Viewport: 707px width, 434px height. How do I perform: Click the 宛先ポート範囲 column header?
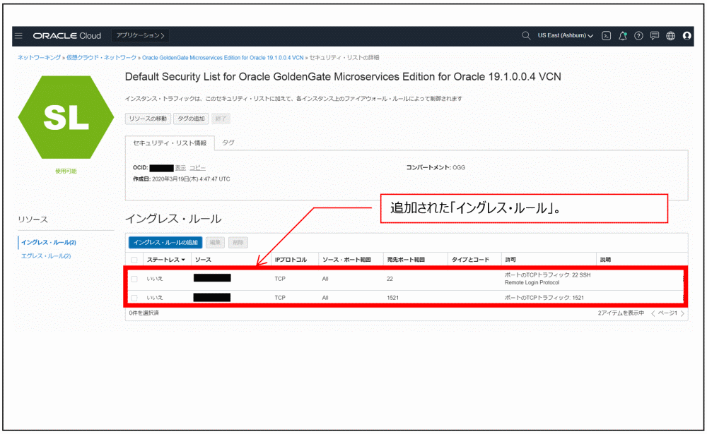(406, 260)
